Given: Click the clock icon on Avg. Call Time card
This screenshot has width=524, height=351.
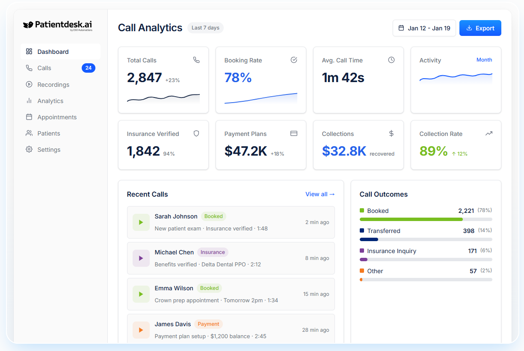Looking at the screenshot, I should [391, 60].
